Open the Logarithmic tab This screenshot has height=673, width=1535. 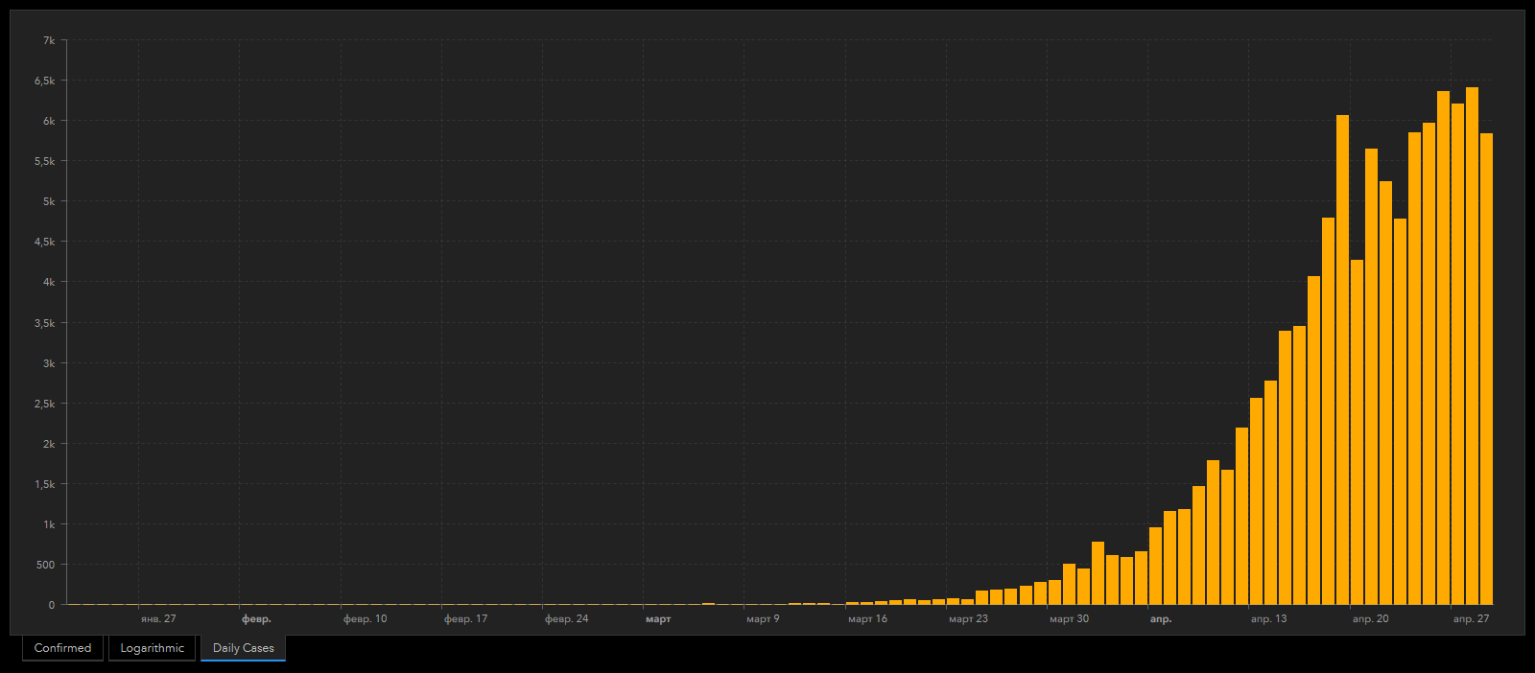click(152, 648)
